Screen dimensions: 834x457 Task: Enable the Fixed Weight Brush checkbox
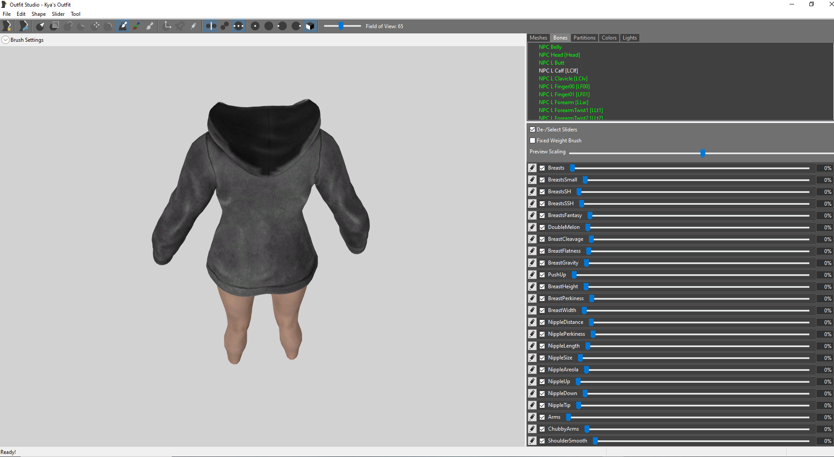pos(532,141)
